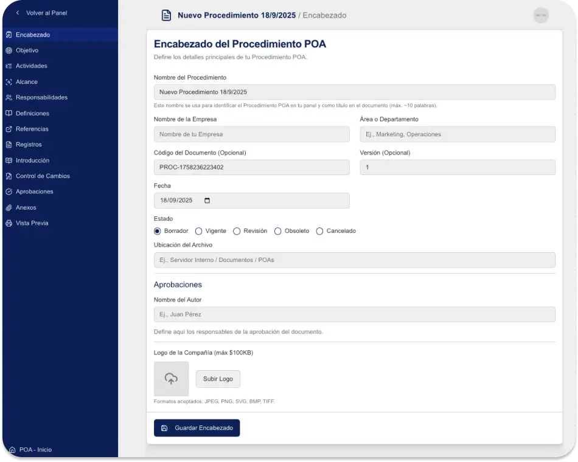Go to POA - Inicio home link

click(35, 450)
